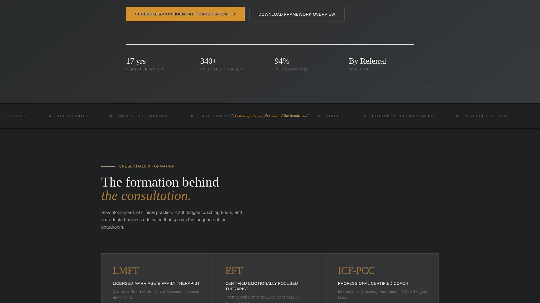The width and height of the screenshot is (540, 303).
Task: Click the 94% retention rate stat
Action: pos(291,64)
